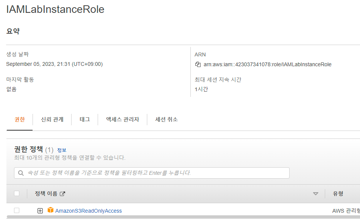Click the AWS 관리형 type cell
This screenshot has width=360, height=221.
click(346, 211)
